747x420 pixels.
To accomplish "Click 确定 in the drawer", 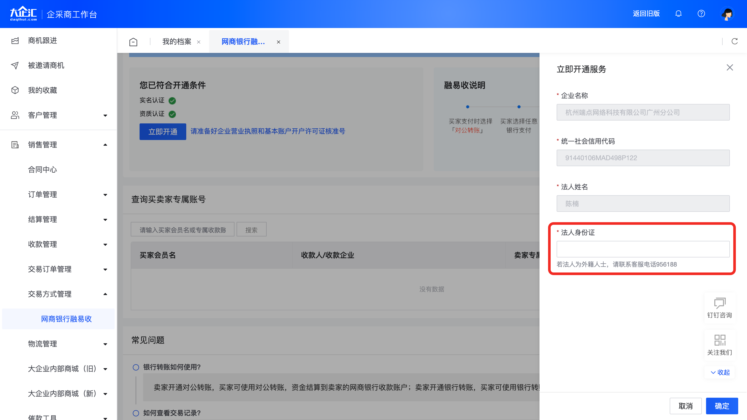I will click(722, 406).
